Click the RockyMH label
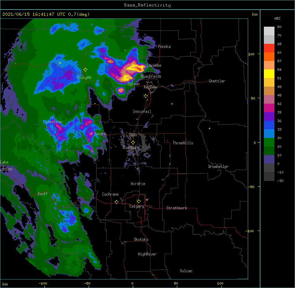Screen dimensions: 295x288 click(x=84, y=78)
